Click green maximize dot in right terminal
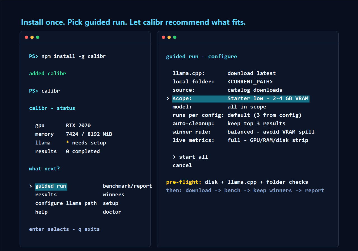The image size is (358, 251). tap(175, 37)
